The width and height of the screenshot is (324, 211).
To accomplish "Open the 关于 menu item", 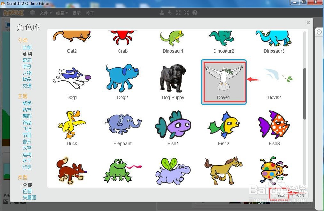I will [90, 13].
